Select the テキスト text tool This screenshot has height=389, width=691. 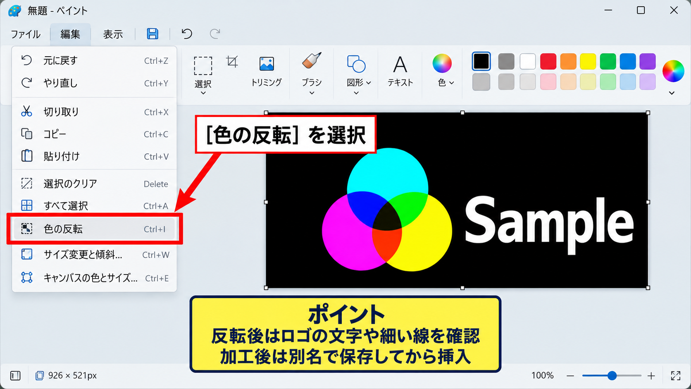tap(400, 71)
